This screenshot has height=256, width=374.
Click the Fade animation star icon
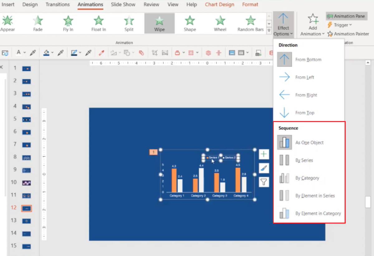click(x=37, y=20)
